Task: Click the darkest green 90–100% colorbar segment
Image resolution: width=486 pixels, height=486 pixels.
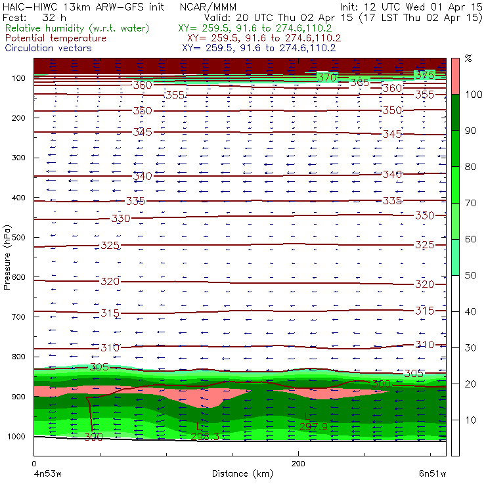Action: click(455, 112)
